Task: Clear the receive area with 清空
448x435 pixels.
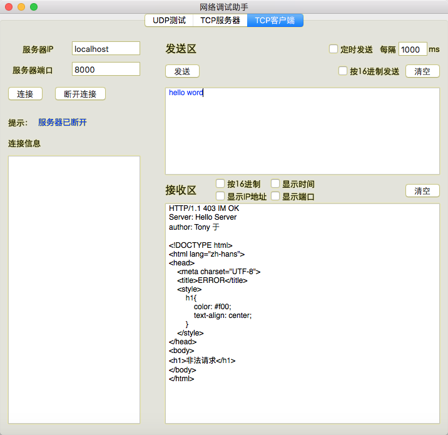Action: [x=422, y=191]
